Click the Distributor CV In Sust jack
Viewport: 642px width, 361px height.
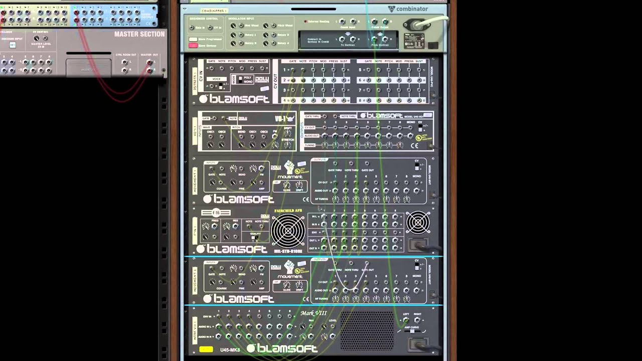(262, 68)
